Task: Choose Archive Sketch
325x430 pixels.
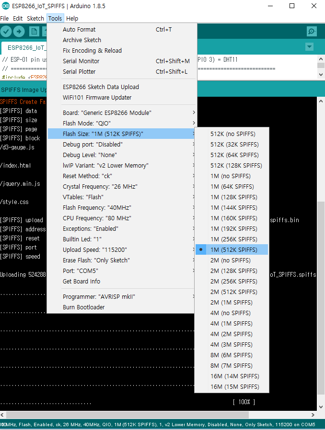Action: point(122,40)
